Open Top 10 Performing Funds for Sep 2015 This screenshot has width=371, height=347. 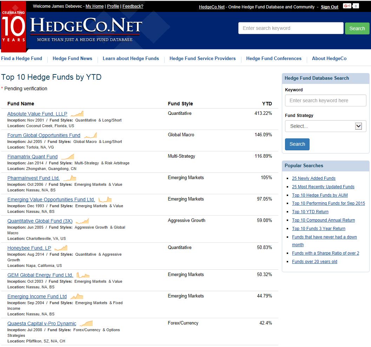pyautogui.click(x=329, y=203)
